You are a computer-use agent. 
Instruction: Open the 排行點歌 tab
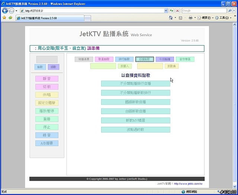[124, 59]
